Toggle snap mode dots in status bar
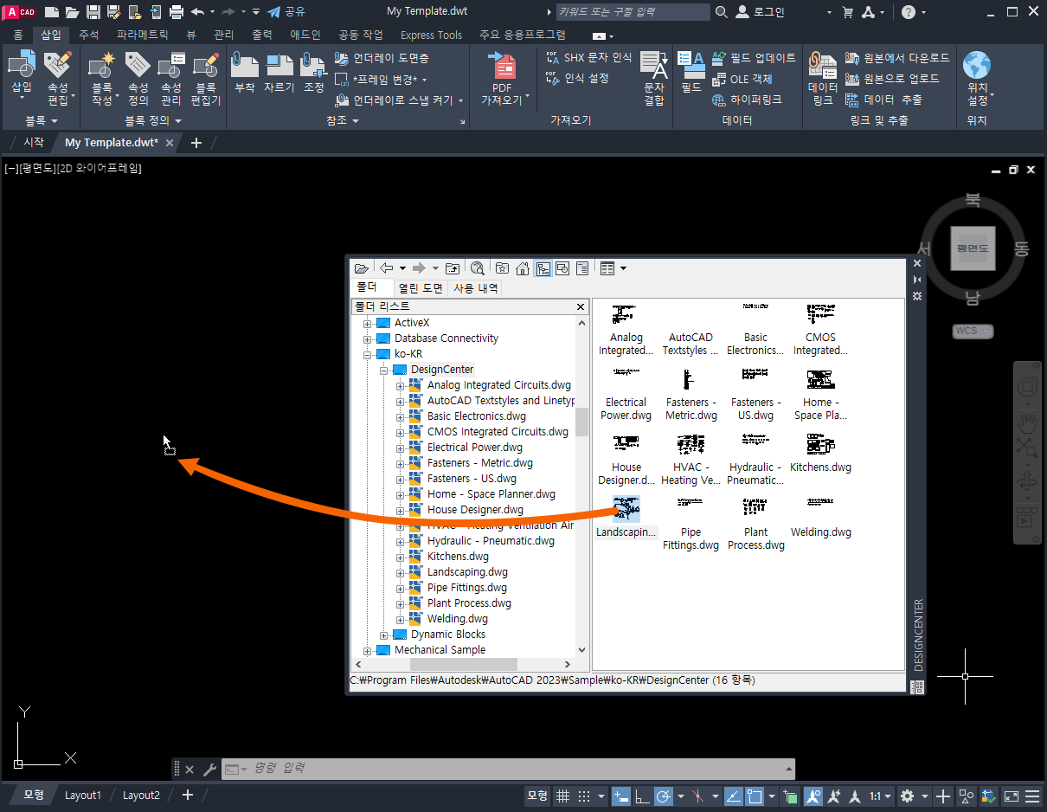 tap(584, 796)
